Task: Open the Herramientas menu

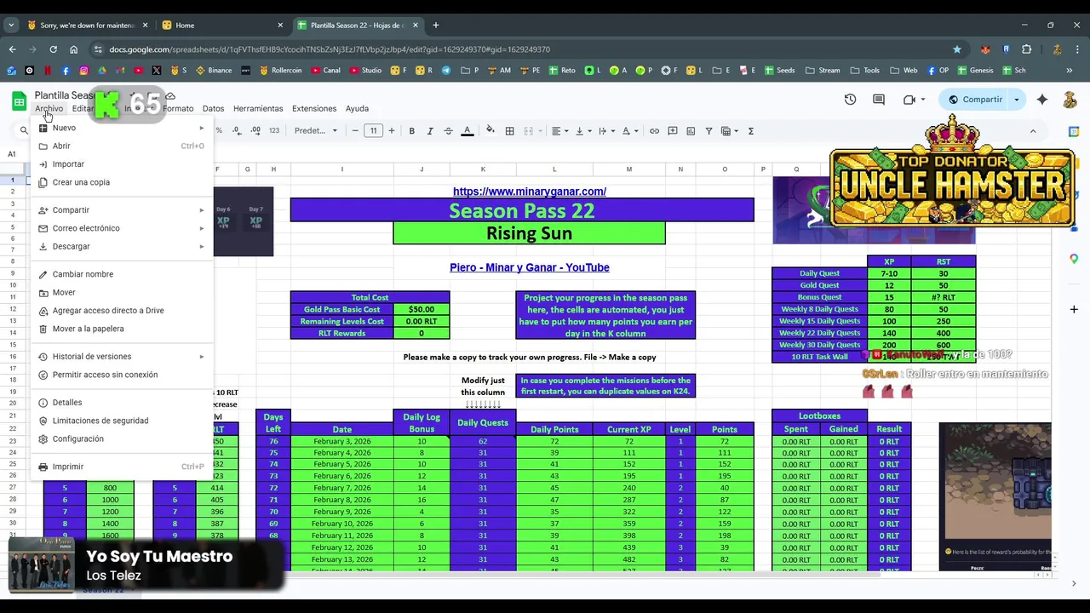Action: [258, 108]
